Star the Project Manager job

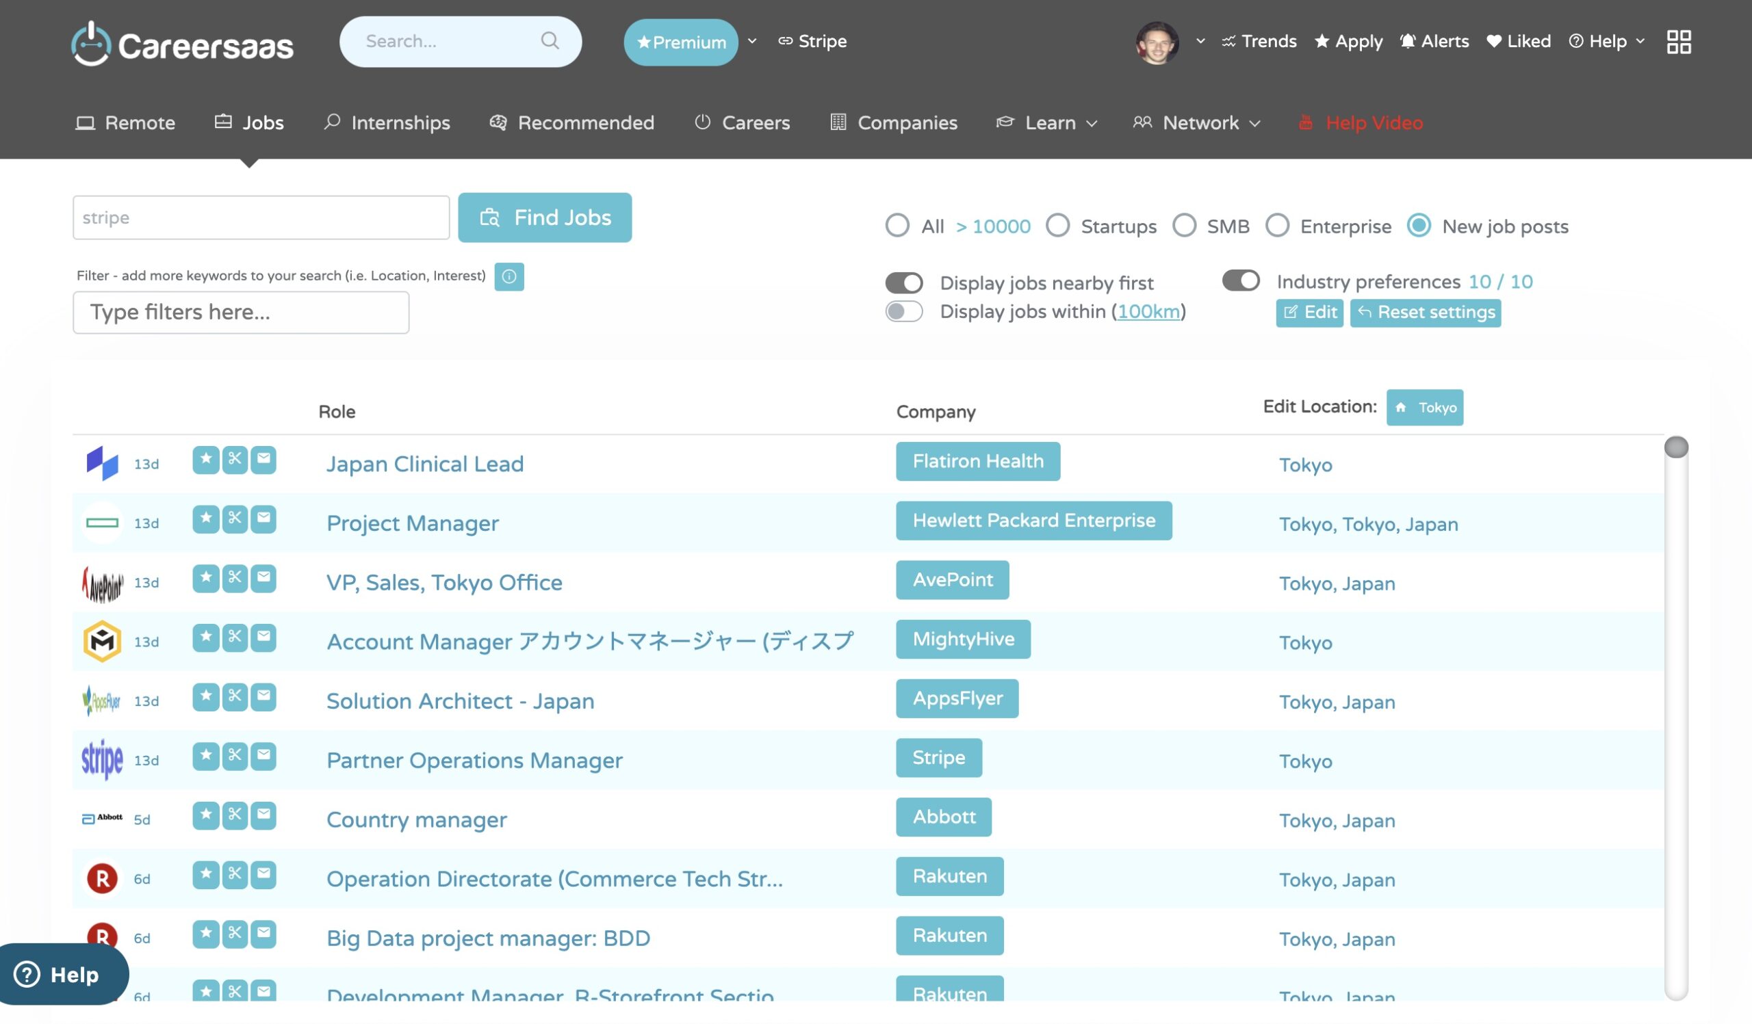pos(206,519)
